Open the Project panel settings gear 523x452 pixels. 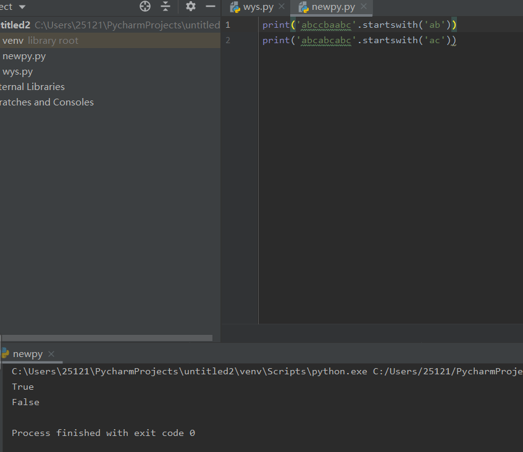(x=190, y=6)
